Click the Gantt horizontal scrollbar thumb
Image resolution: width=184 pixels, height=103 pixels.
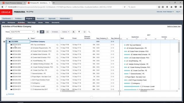click(144, 91)
